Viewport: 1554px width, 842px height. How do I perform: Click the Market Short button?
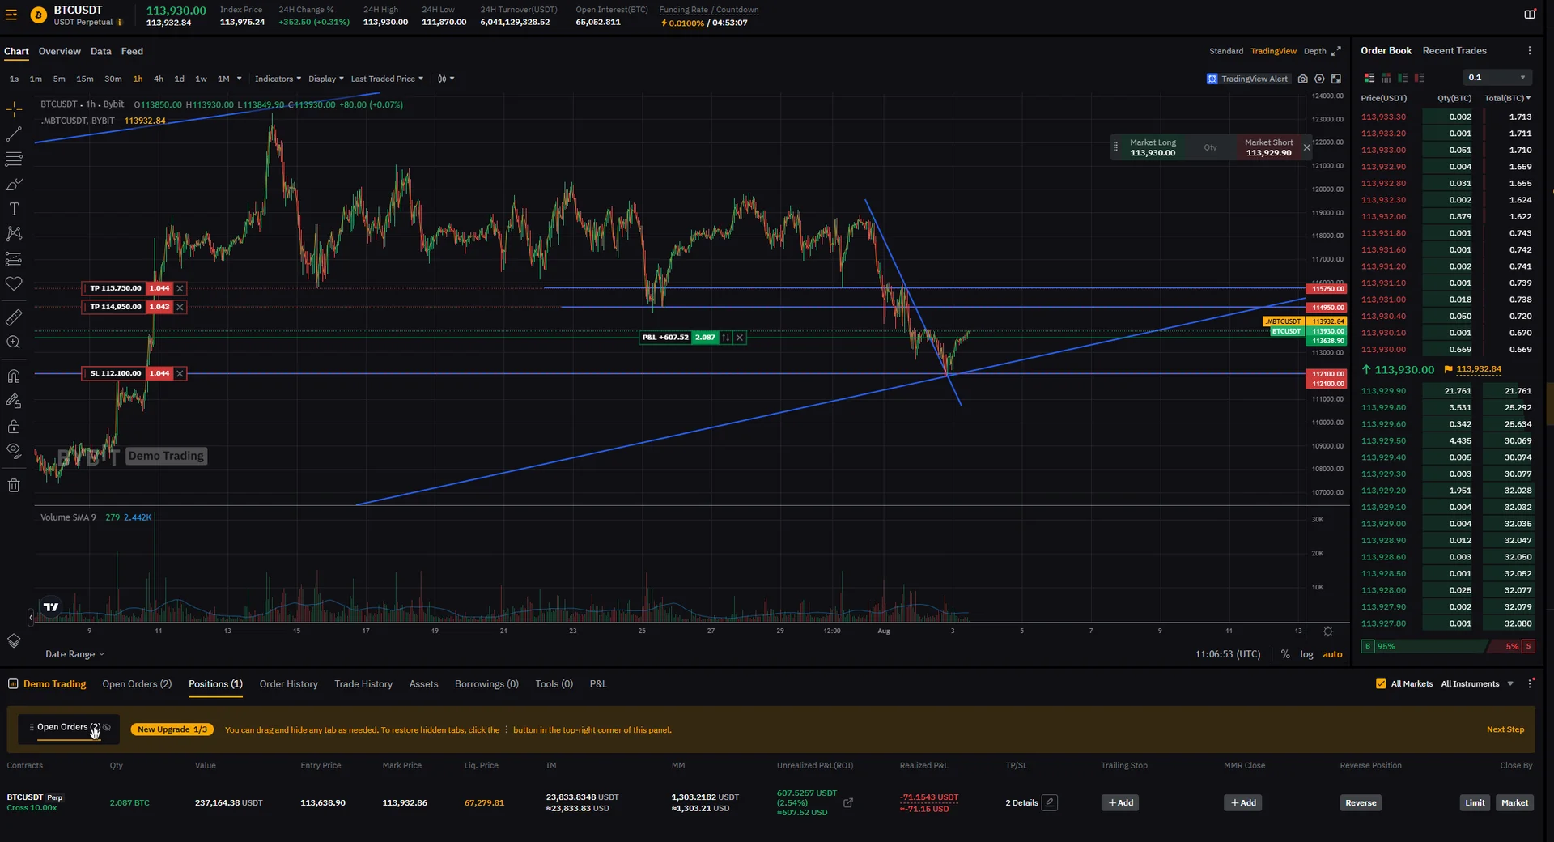pyautogui.click(x=1268, y=147)
